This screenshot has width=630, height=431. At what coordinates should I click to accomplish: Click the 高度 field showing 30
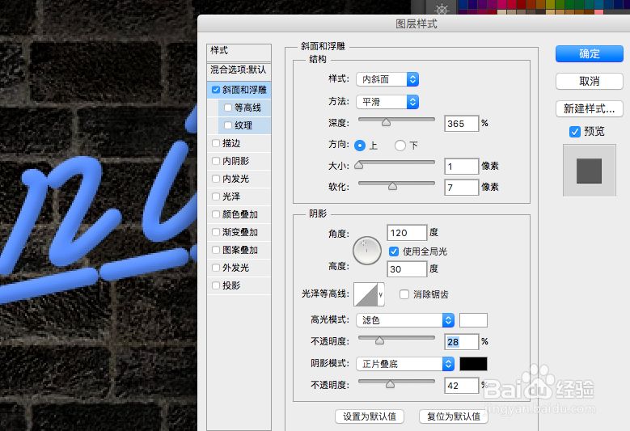click(407, 269)
